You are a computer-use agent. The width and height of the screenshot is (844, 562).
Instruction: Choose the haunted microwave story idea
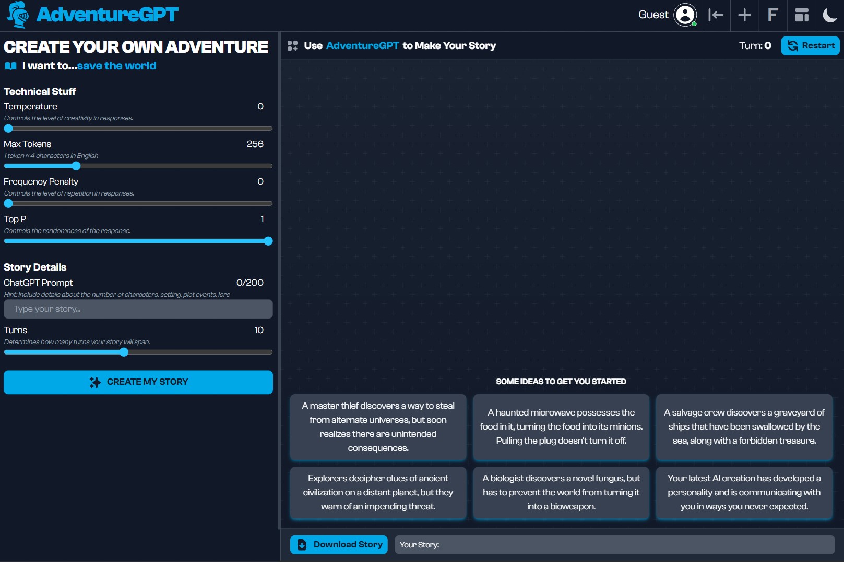point(561,427)
